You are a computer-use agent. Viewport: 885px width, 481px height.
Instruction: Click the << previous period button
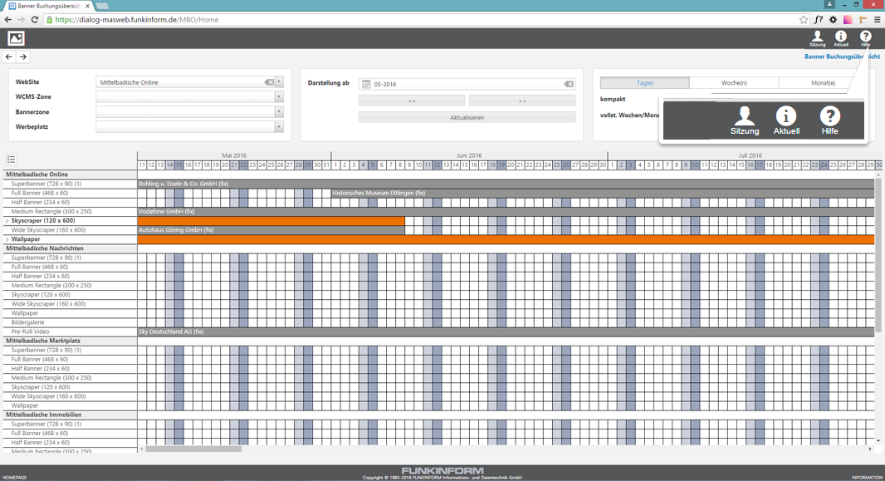[x=412, y=101]
